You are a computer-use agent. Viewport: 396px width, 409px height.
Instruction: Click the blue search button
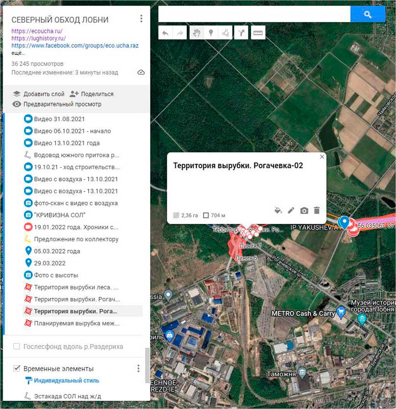click(x=367, y=14)
